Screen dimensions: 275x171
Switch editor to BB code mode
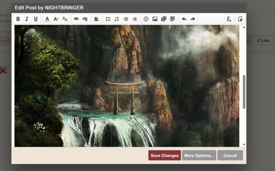pyautogui.click(x=240, y=19)
